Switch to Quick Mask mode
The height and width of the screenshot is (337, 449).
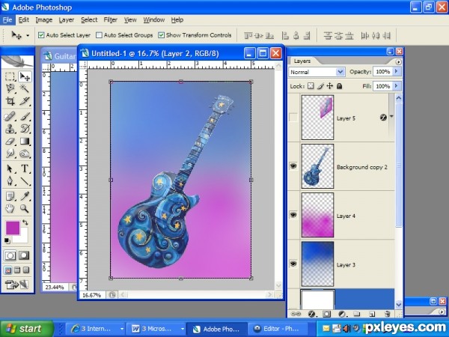[24, 255]
